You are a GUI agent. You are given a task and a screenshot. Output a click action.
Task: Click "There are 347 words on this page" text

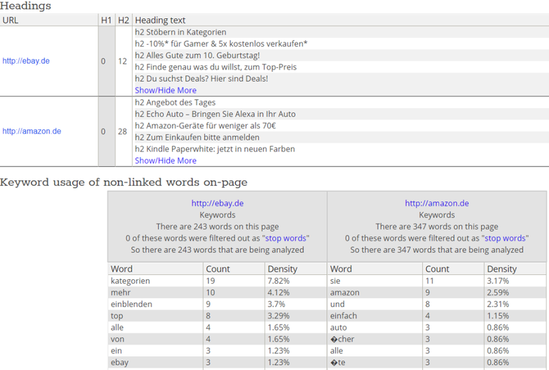pos(436,227)
